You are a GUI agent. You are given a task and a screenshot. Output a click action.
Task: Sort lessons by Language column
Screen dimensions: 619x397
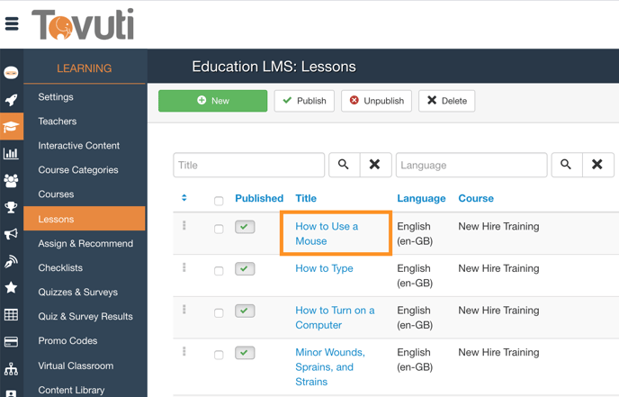pos(421,198)
